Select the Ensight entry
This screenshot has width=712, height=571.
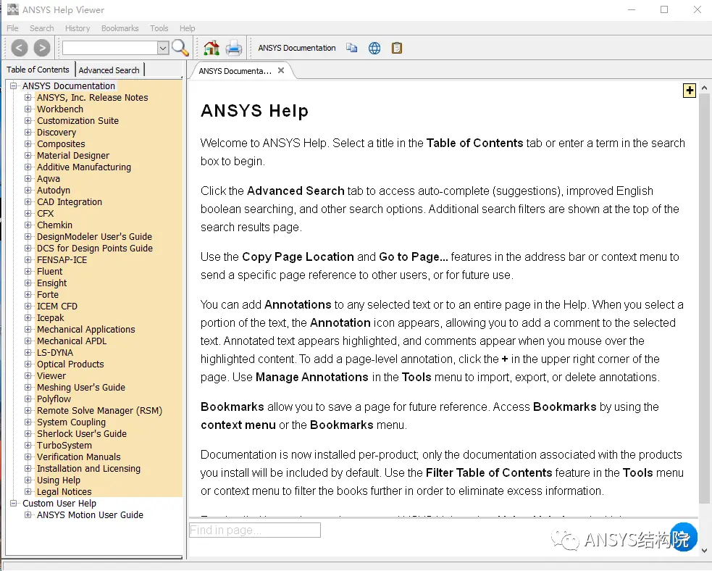[x=51, y=283]
